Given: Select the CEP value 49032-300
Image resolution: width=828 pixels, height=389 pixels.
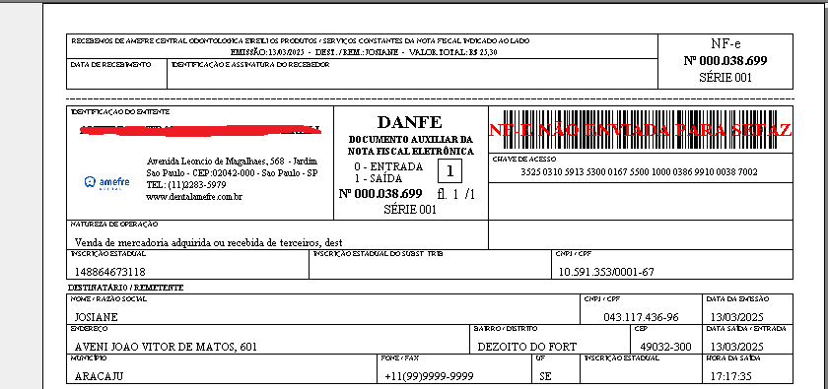Looking at the screenshot, I should coord(665,348).
